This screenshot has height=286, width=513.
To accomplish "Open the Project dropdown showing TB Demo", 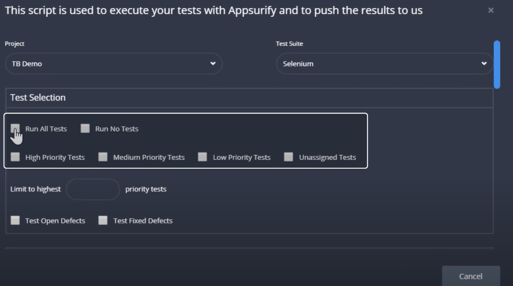I will tap(114, 64).
